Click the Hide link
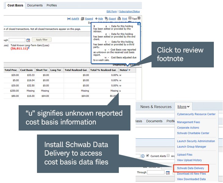Screen dimensions: 223x183 (101, 19)
